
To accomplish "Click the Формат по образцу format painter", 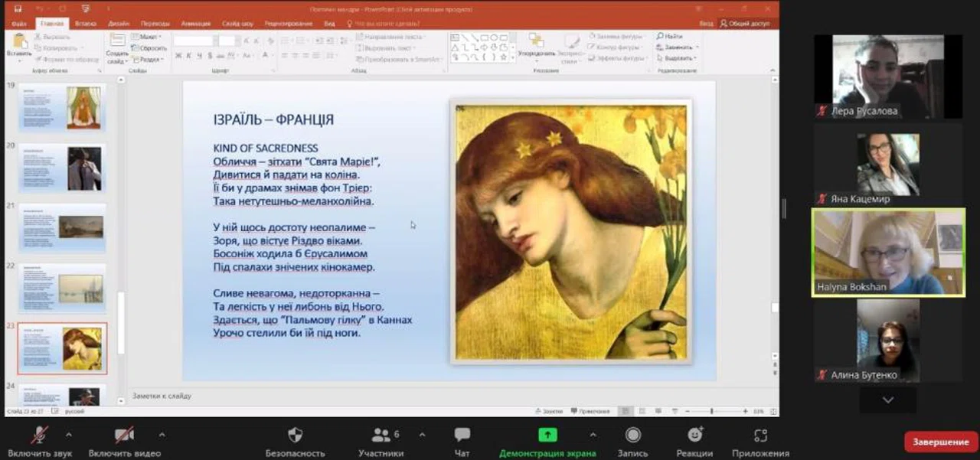I will pos(67,58).
